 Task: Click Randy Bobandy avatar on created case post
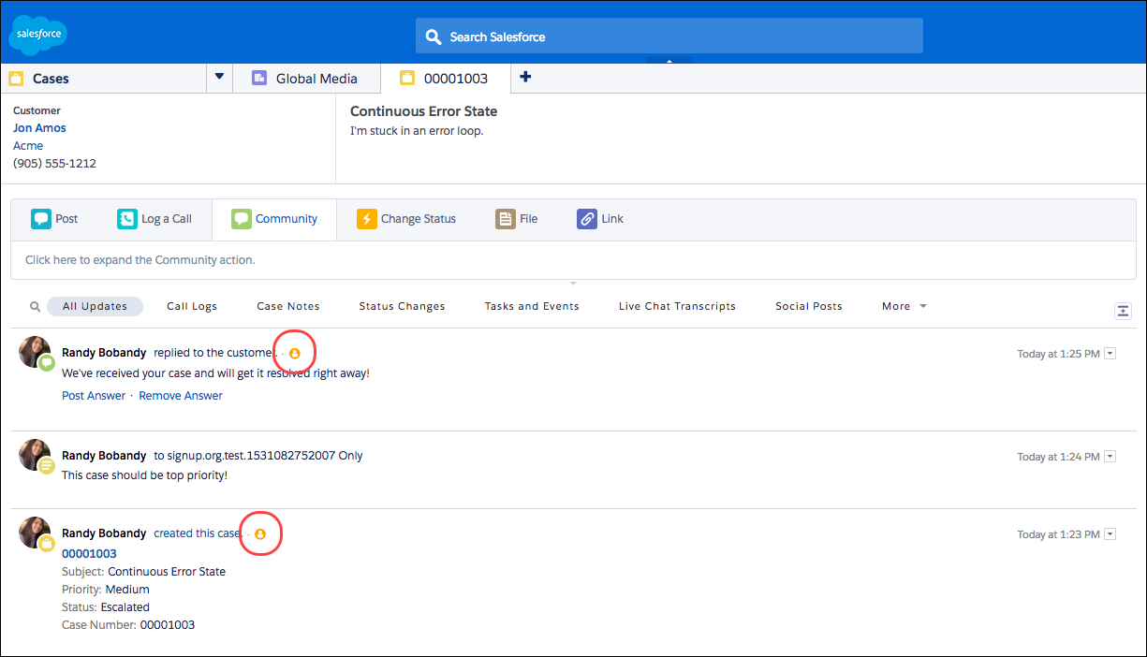pyautogui.click(x=35, y=533)
